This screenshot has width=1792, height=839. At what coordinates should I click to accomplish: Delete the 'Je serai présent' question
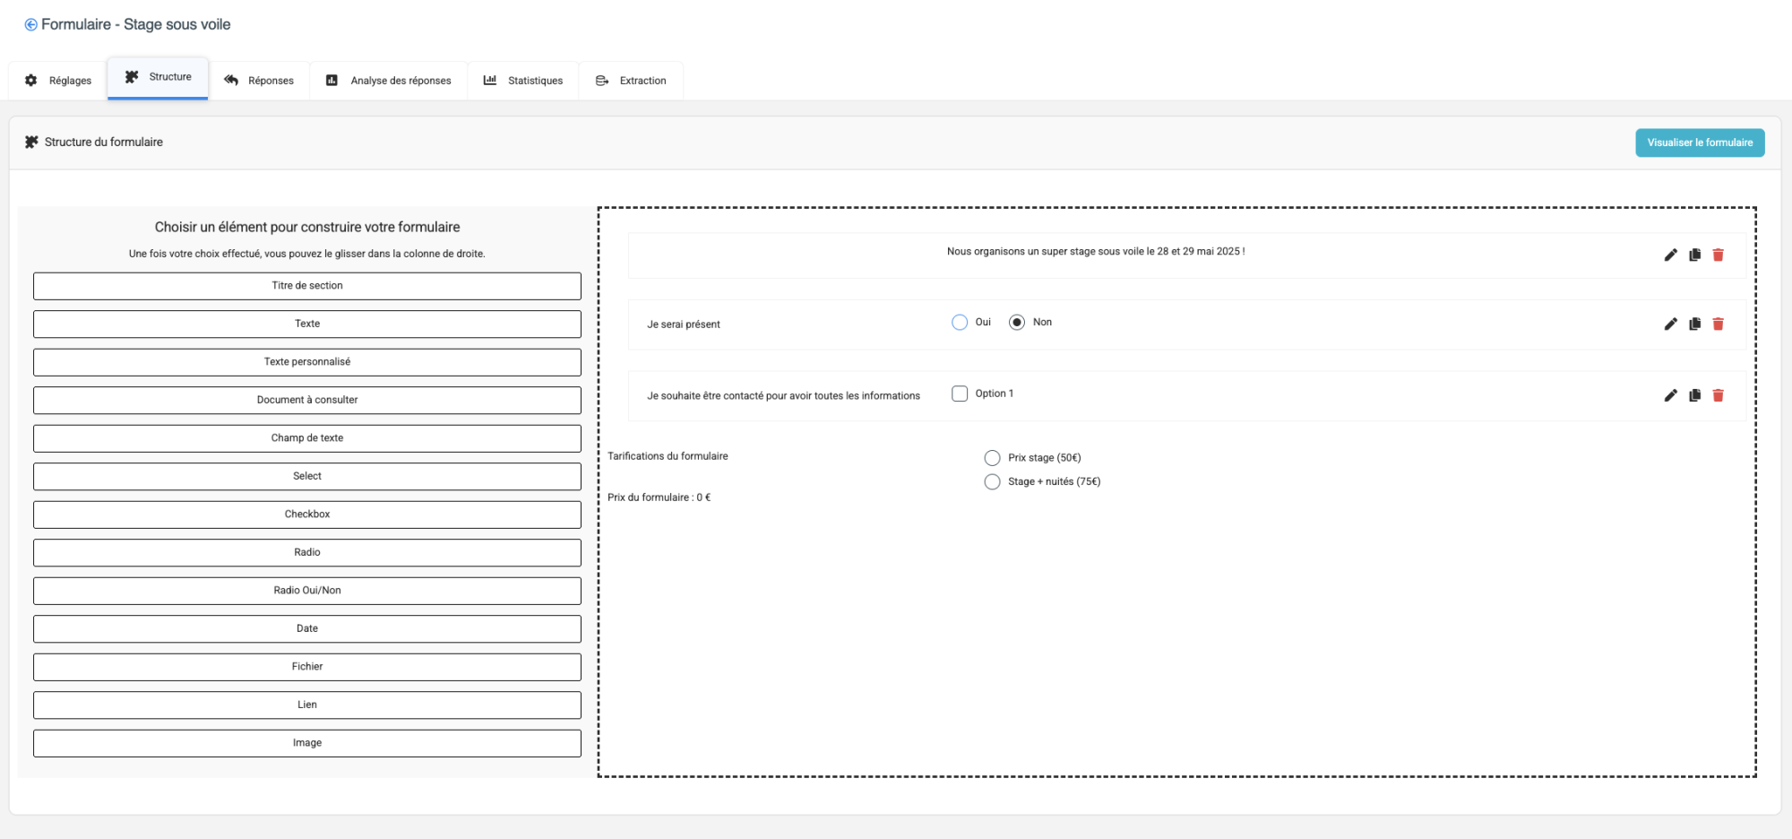click(1718, 324)
